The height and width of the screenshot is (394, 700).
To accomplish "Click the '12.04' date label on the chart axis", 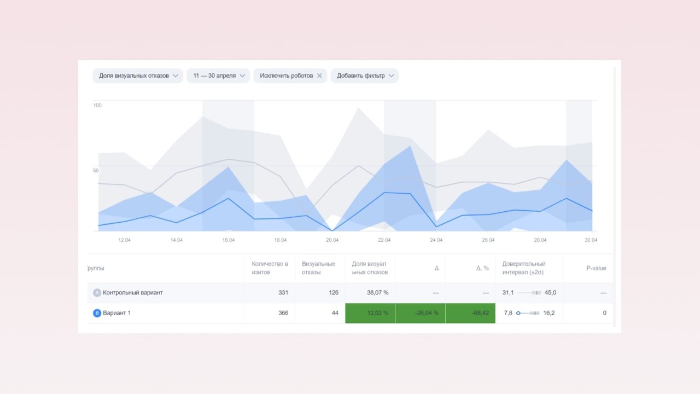I will tap(124, 240).
